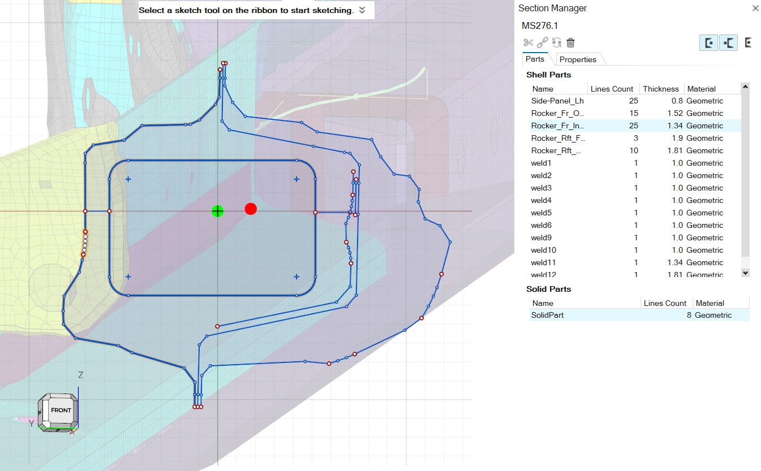Sort by Lines Count column header
761x471 pixels.
point(612,89)
